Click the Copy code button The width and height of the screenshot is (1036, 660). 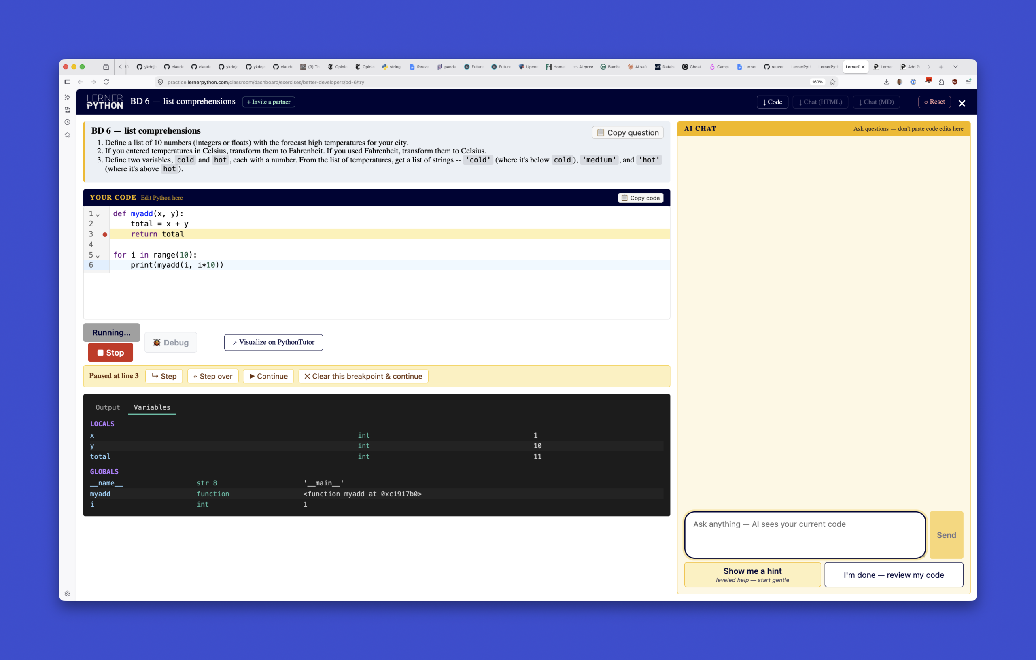[x=641, y=198]
